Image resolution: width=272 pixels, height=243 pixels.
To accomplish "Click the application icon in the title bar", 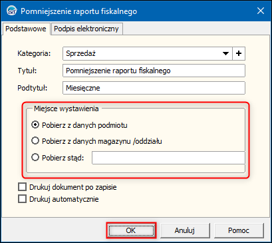I will 11,11.
